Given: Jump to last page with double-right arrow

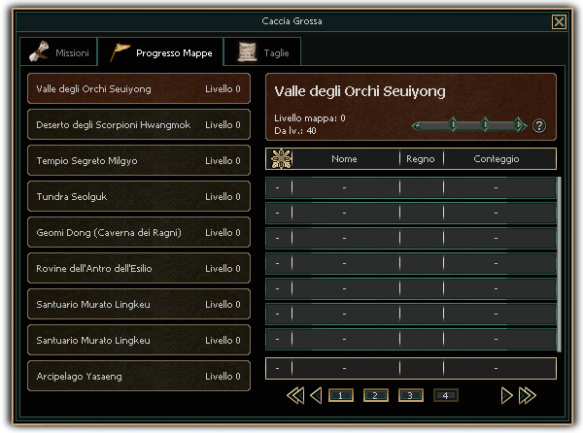Looking at the screenshot, I should [x=528, y=395].
